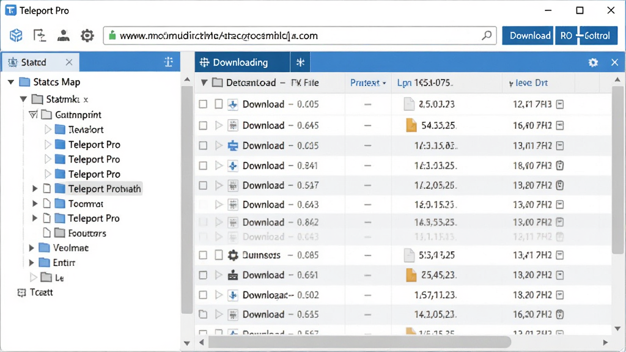Screen dimensions: 626x352
Task: Click download list vertical scrollbar thumb
Action: (617, 170)
